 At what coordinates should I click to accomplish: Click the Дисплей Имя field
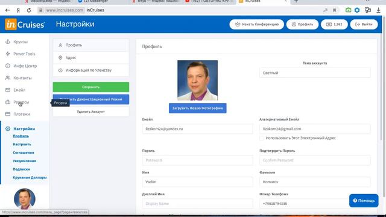click(197, 204)
